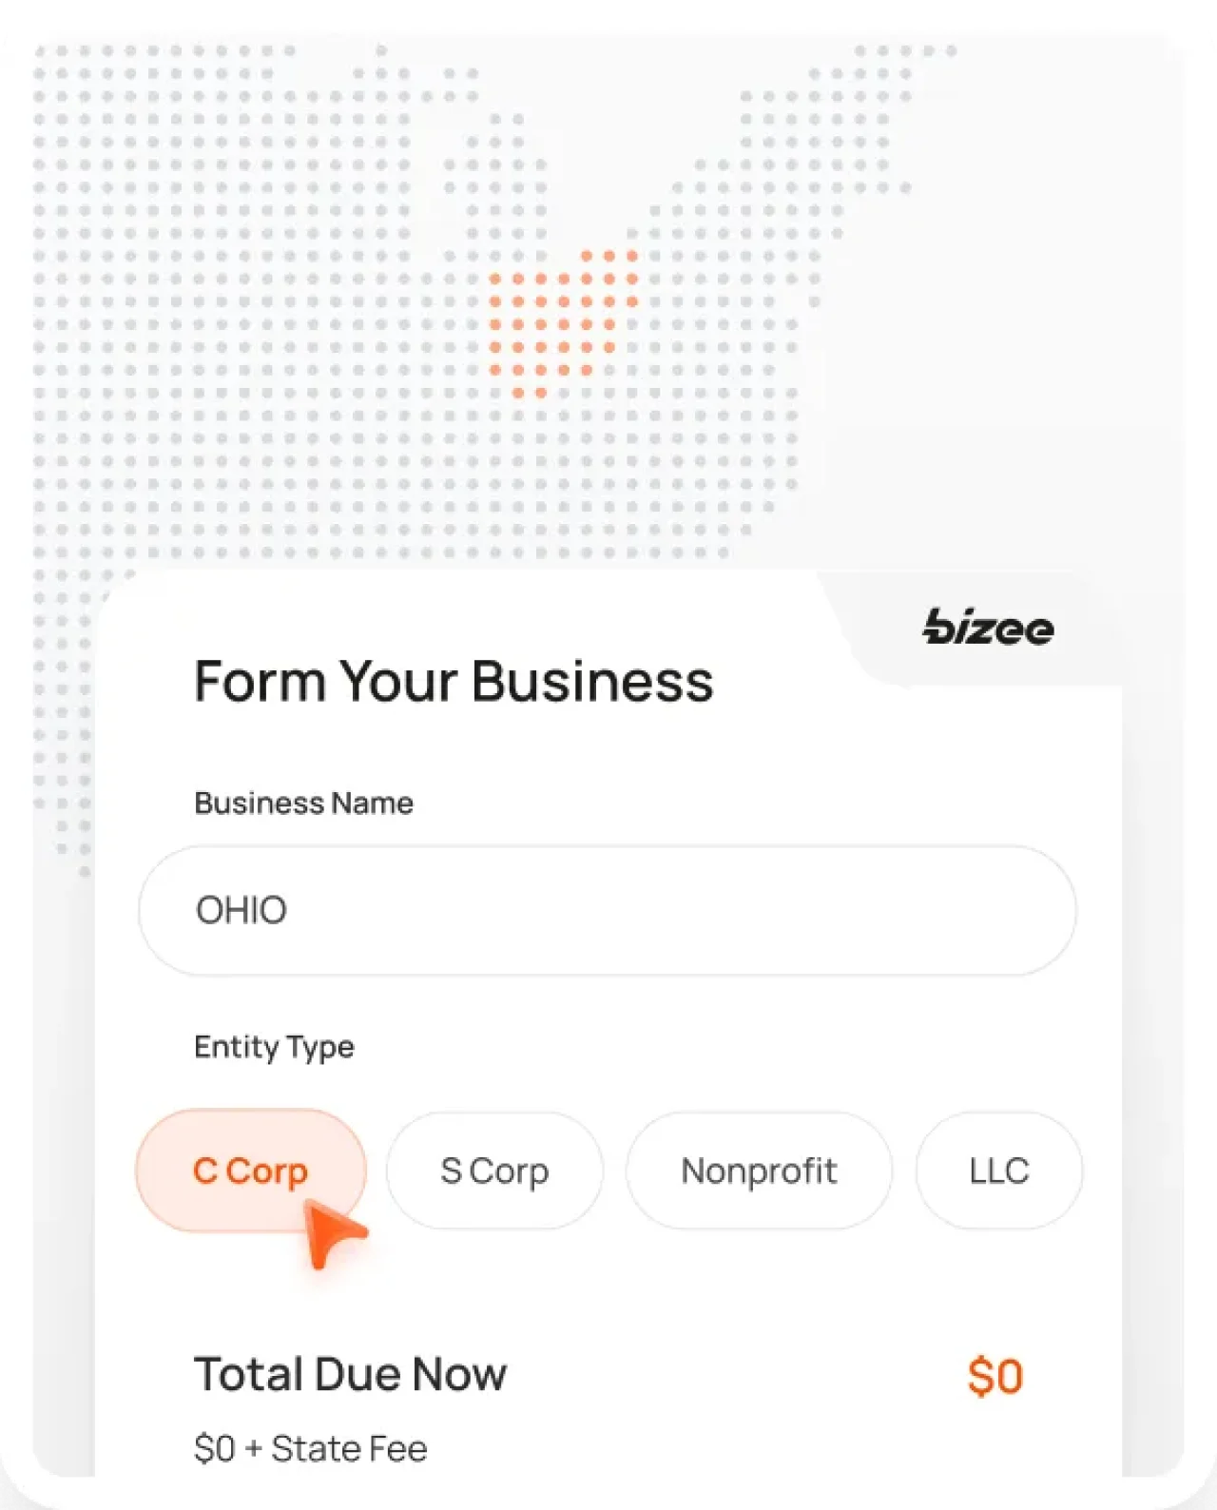Image resolution: width=1217 pixels, height=1510 pixels.
Task: Choose Nonprofit as the entity type
Action: pos(759,1171)
